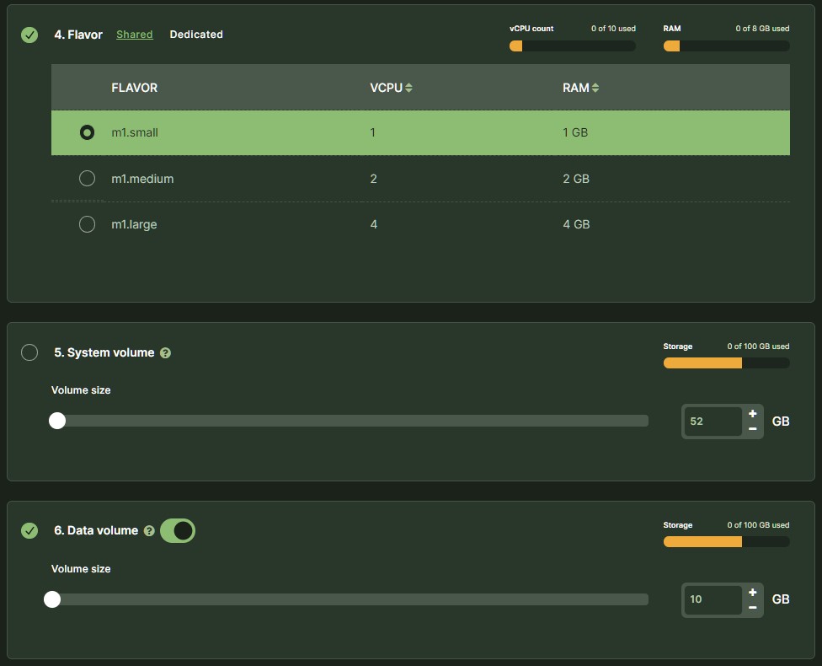Click the green checkmark beside Data volume
This screenshot has height=666, width=822.
coord(29,530)
